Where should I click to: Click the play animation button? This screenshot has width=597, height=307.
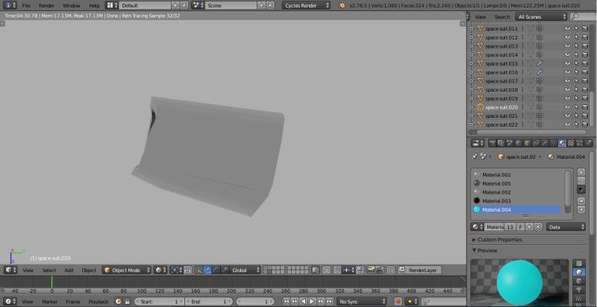[312, 301]
